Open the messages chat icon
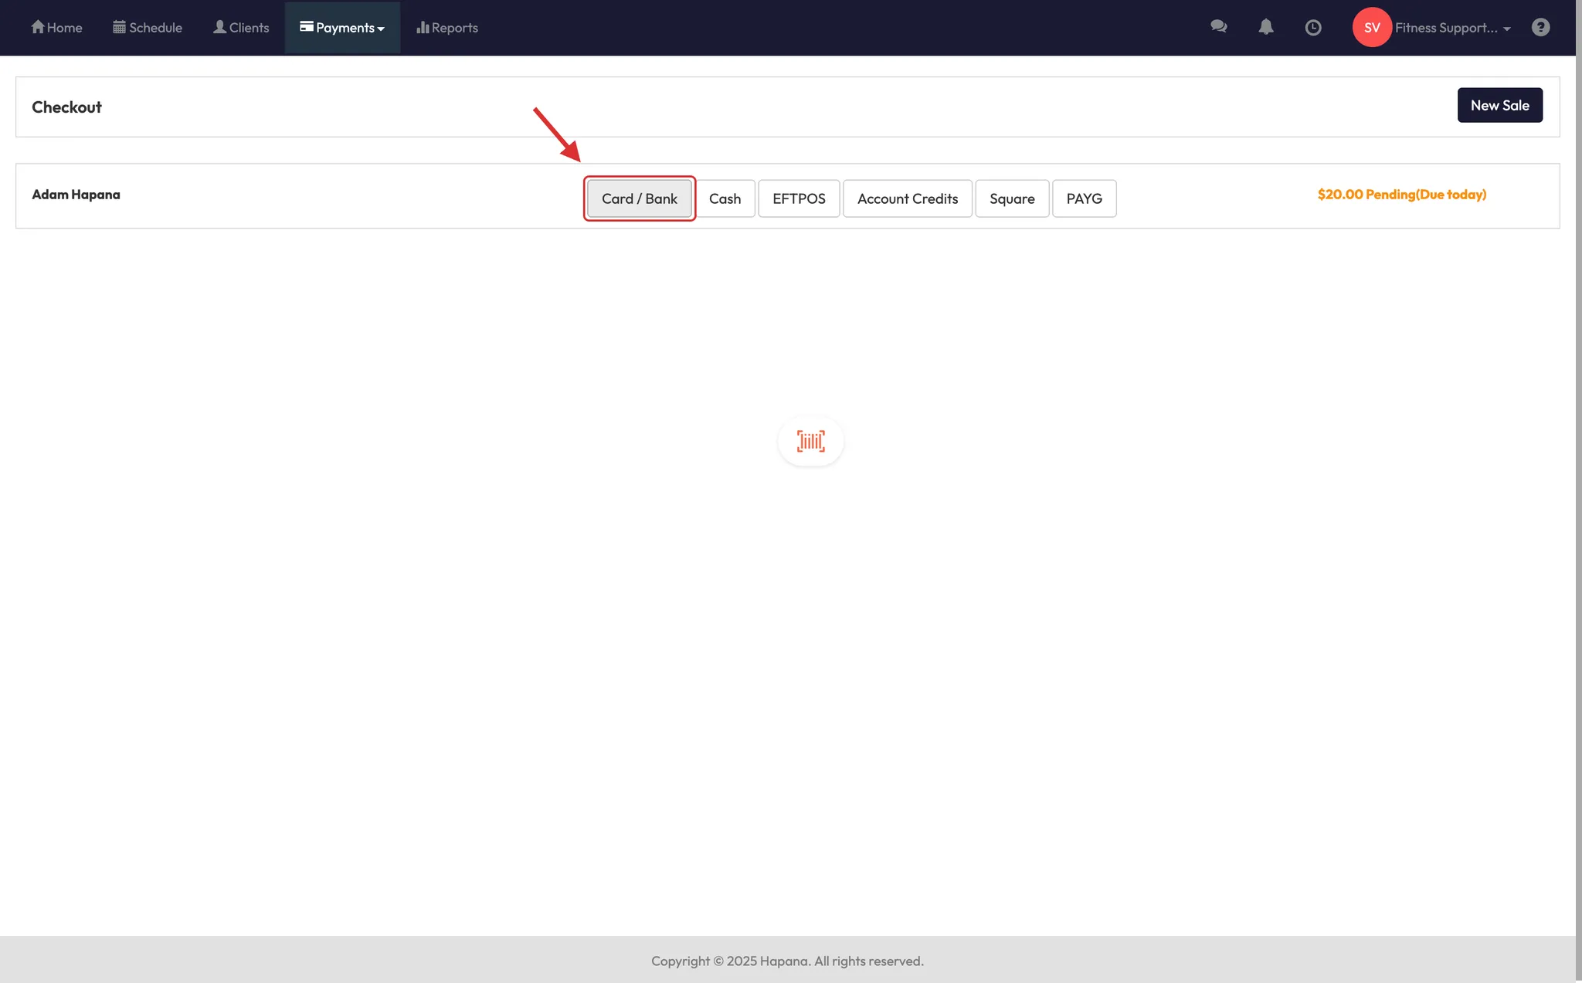Screen dimensions: 1582x983 tap(1219, 27)
